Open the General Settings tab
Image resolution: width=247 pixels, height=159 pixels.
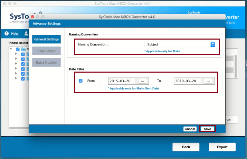pos(46,39)
